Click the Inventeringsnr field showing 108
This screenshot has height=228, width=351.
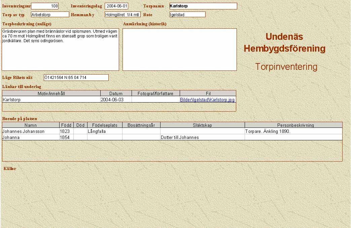[x=45, y=6]
